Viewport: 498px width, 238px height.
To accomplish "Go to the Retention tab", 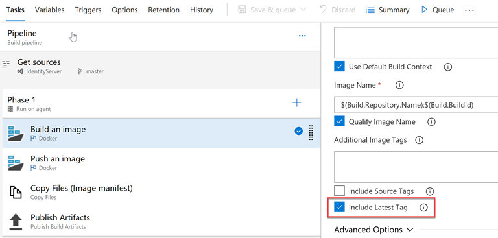I will [163, 10].
